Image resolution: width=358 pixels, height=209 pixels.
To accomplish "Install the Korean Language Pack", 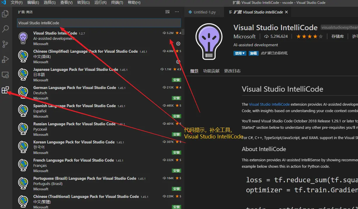I will coord(177,153).
